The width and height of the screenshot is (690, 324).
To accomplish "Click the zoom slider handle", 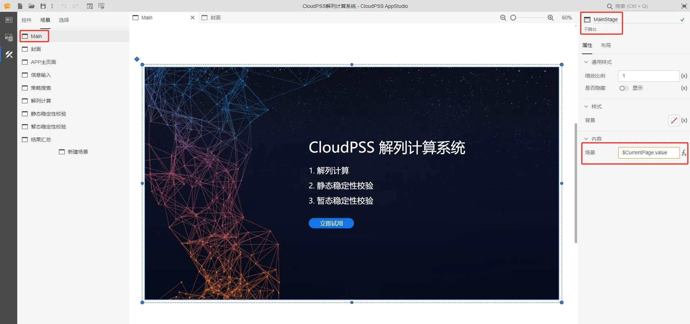I will coord(513,18).
